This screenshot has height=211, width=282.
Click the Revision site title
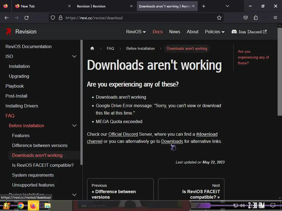coord(26,32)
